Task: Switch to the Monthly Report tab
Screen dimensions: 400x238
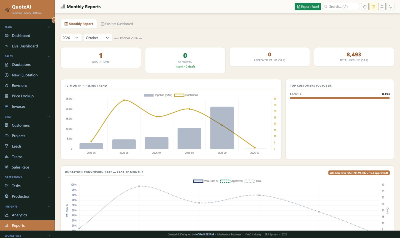Action: pos(79,24)
